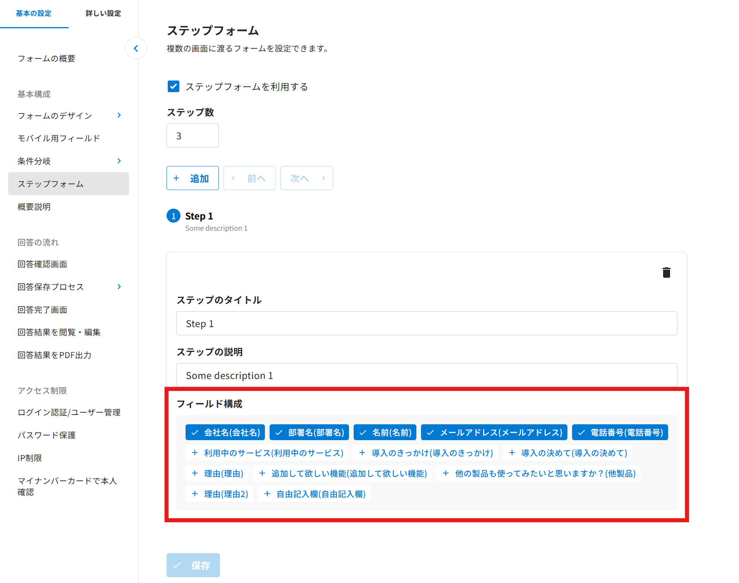This screenshot has height=583, width=739.
Task: Add the 利用中のサービス field chip
Action: 267,453
